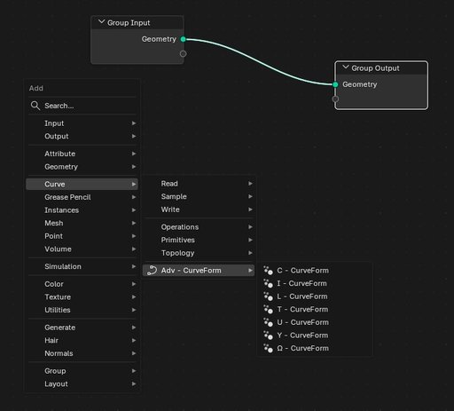Click the Search... field in Add menu
The width and height of the screenshot is (454, 411).
tap(82, 106)
